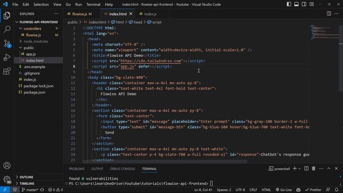This screenshot has width=343, height=193.
Task: Follow the cdn.tailwindcss.com link in code
Action: coord(151,61)
